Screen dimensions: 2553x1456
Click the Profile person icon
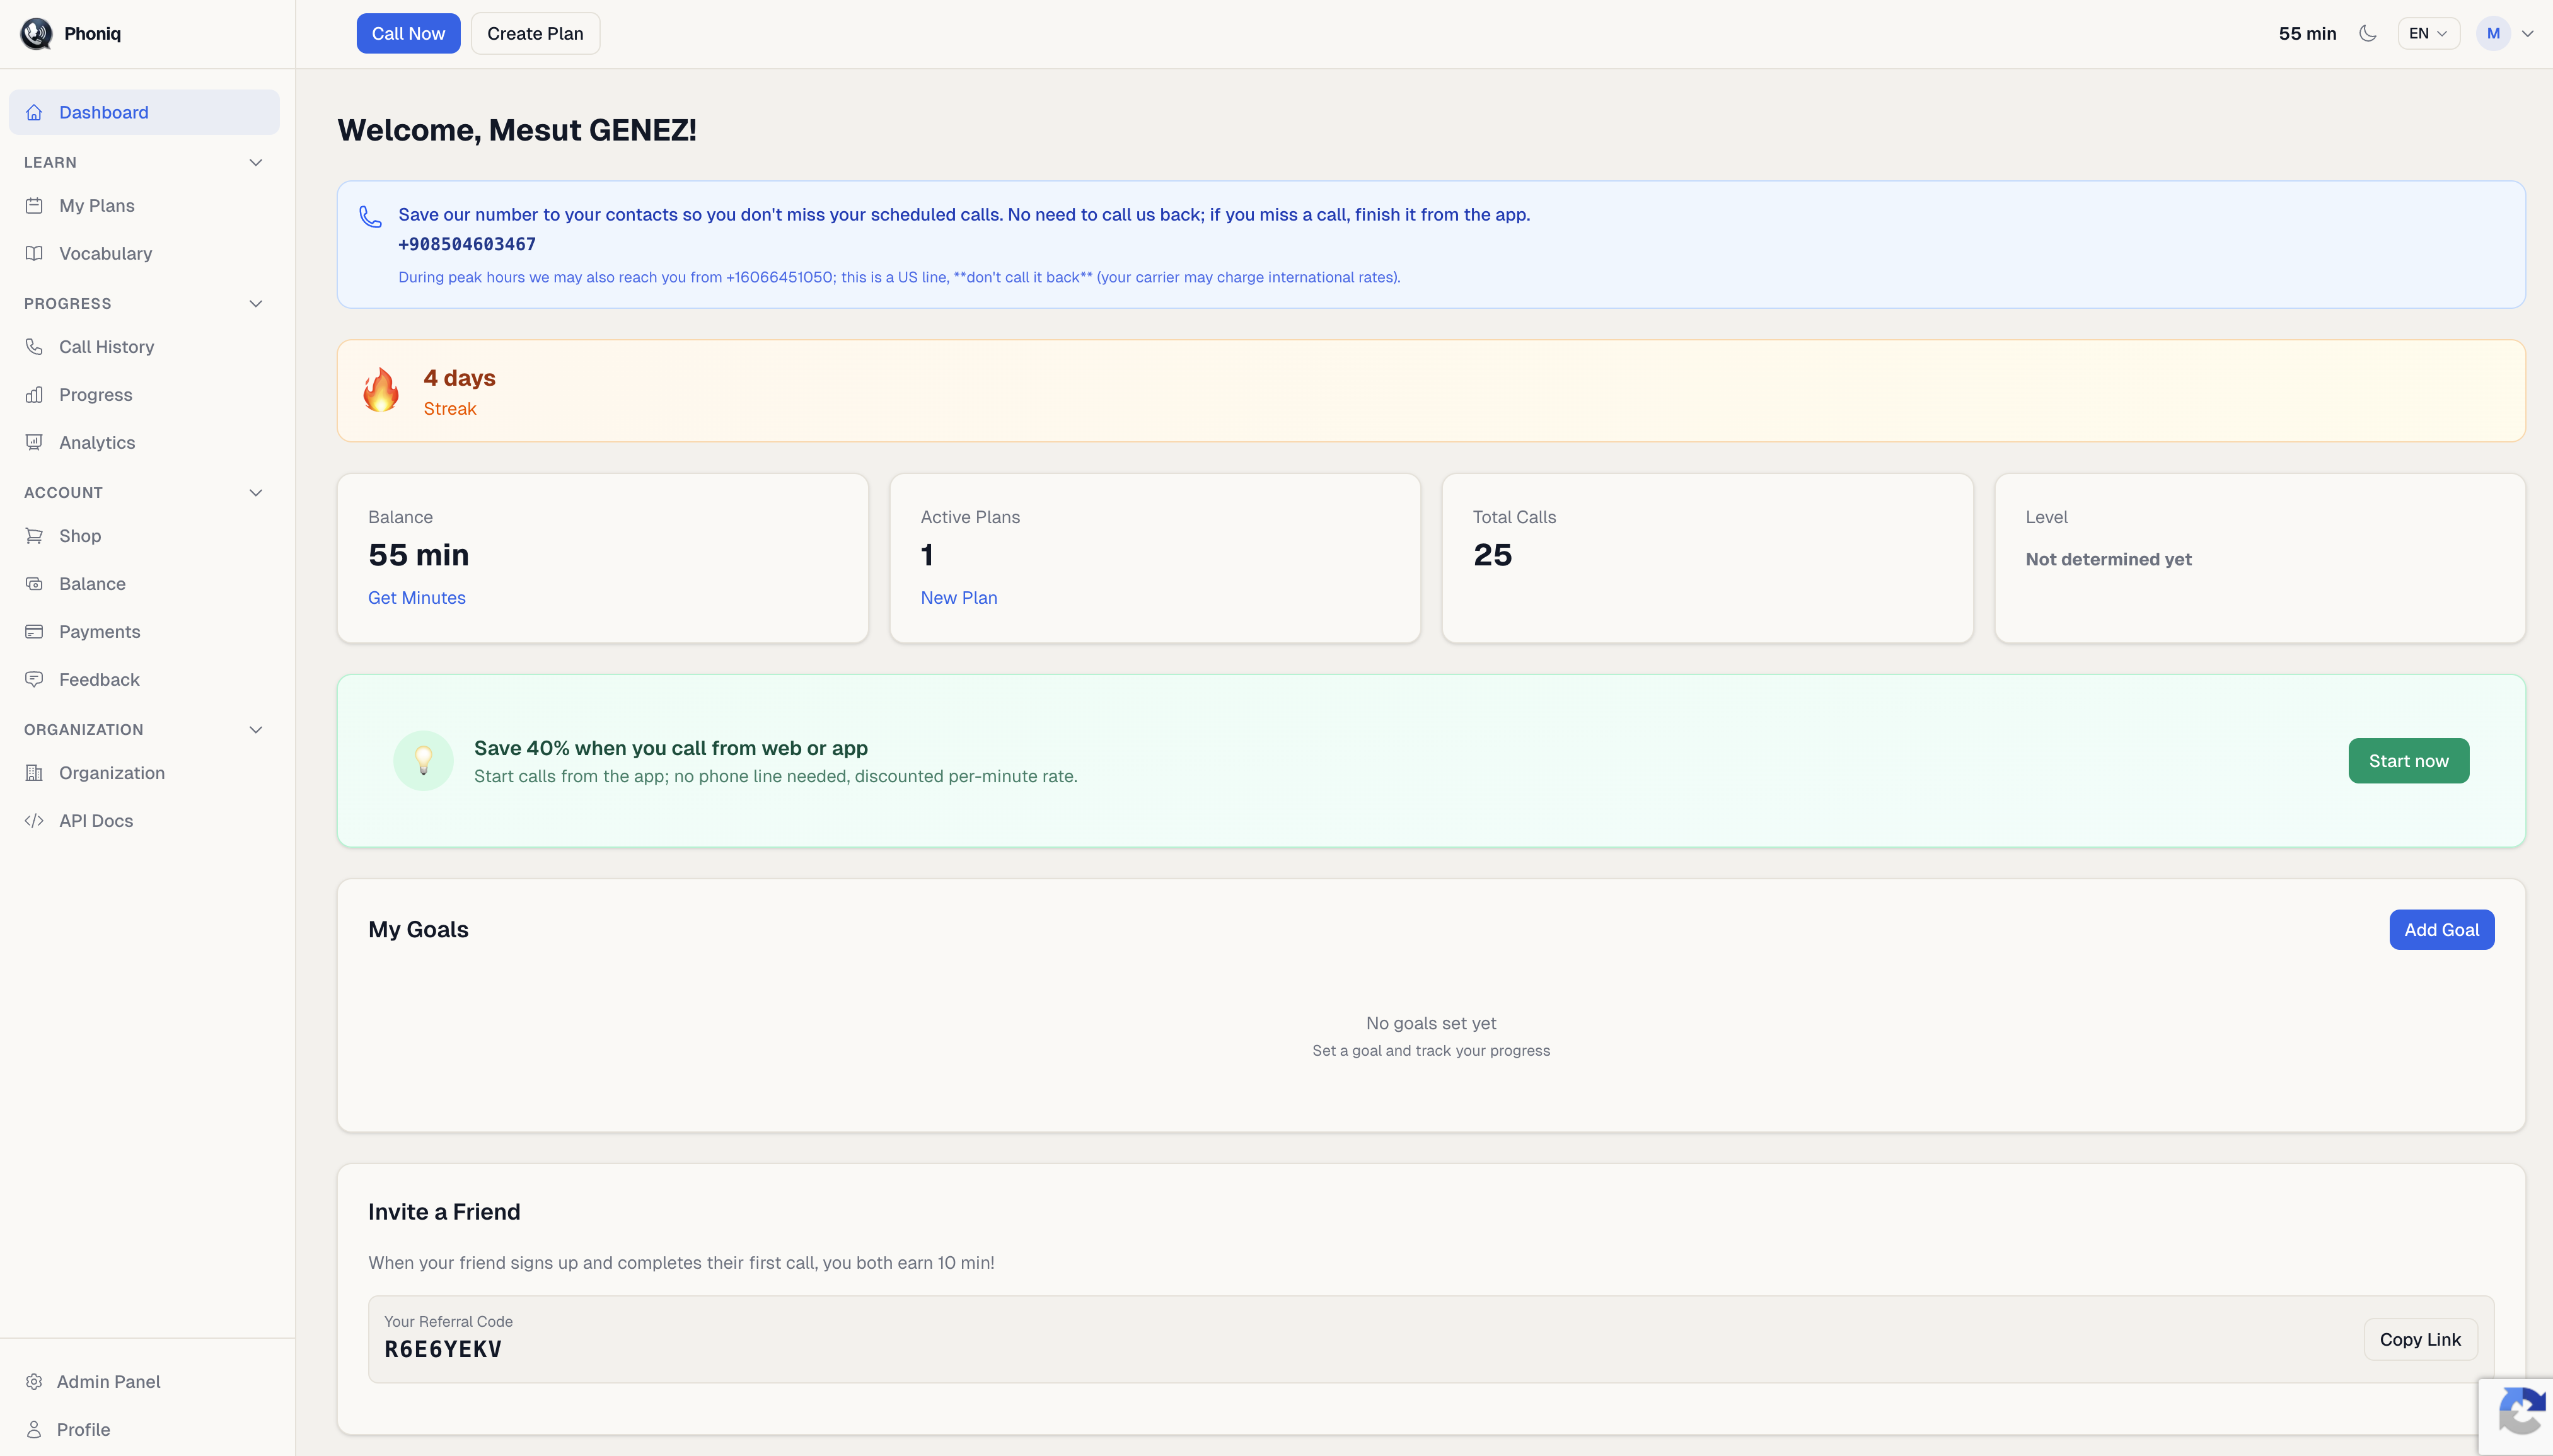(x=34, y=1429)
